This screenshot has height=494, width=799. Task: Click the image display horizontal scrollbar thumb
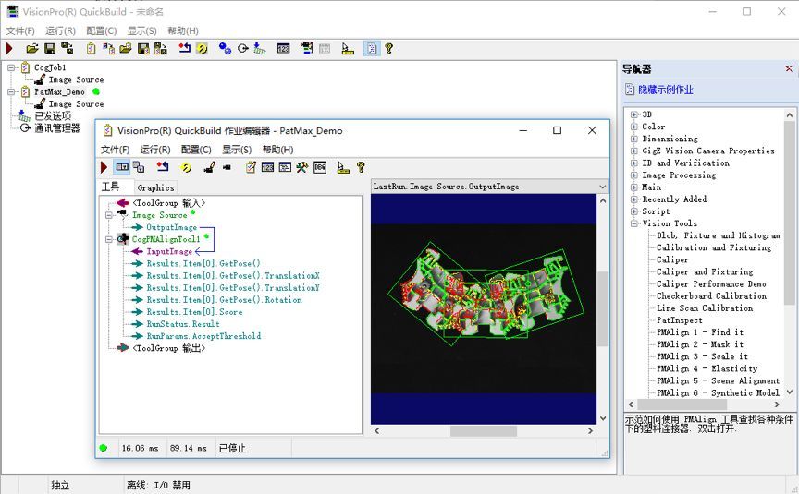(483, 431)
